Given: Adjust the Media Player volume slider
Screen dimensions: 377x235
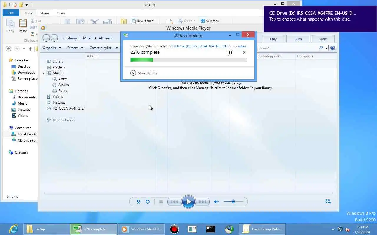Looking at the screenshot, I should 233,202.
